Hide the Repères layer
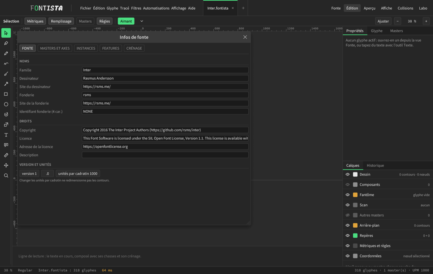 point(348,236)
